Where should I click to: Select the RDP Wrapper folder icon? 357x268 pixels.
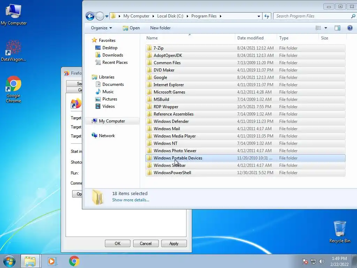pos(149,107)
